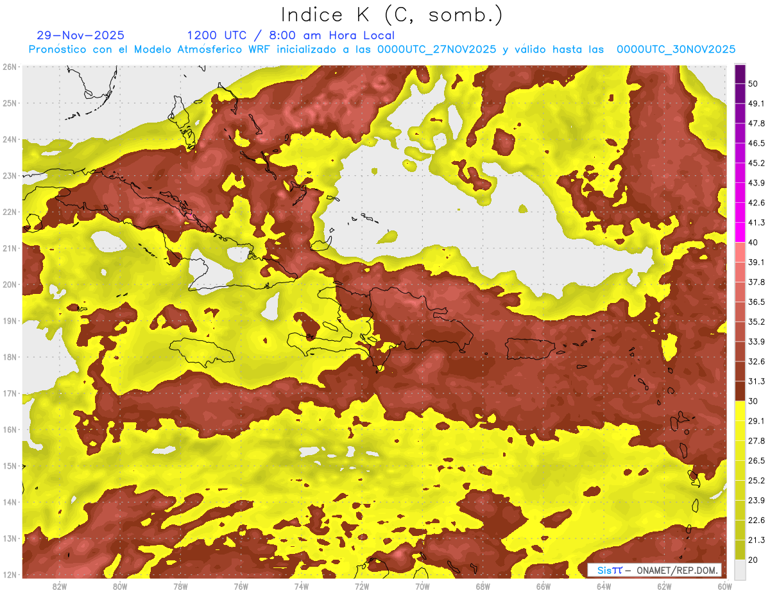Click the 'SisTT - ONAMET/REP.DOM.' credit label
The width and height of the screenshot is (770, 595).
654,570
